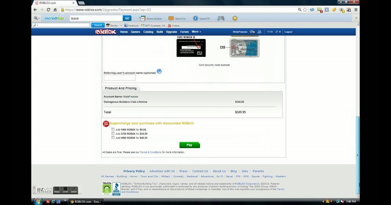Click the incredibar search box containing leave
The width and height of the screenshot is (391, 205).
96,19
